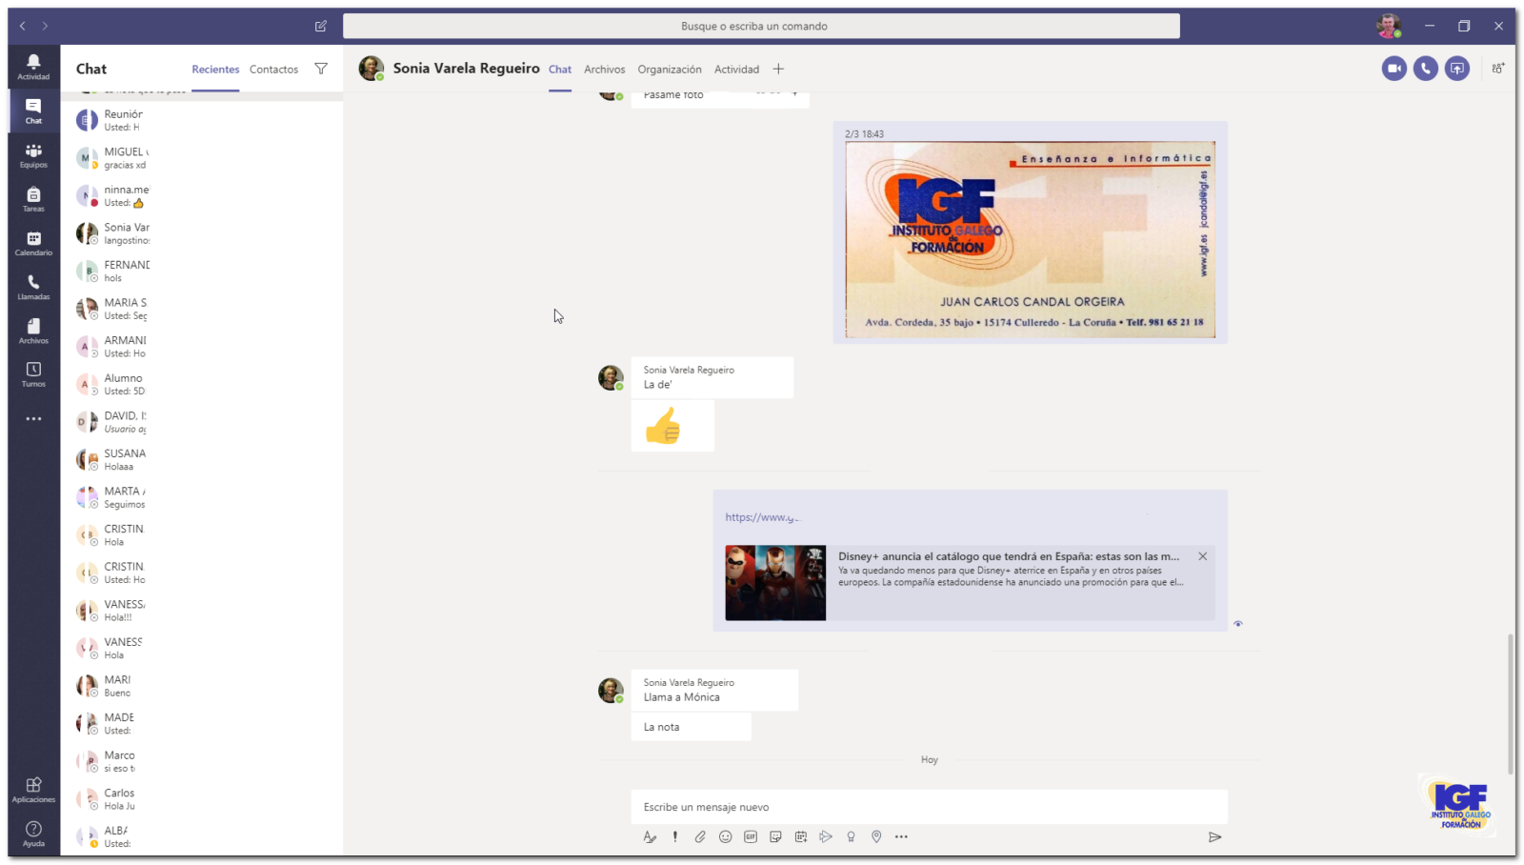The height and width of the screenshot is (865, 1524).
Task: Click the screen sharing button
Action: pos(1456,69)
